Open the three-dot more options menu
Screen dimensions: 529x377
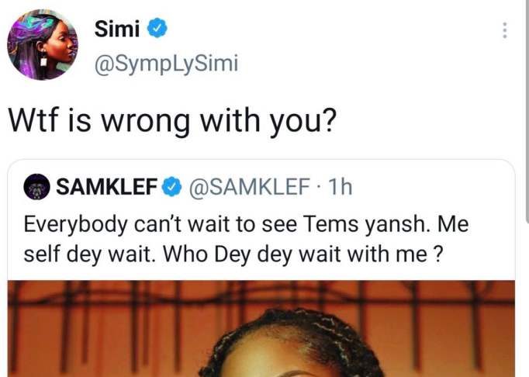click(505, 30)
